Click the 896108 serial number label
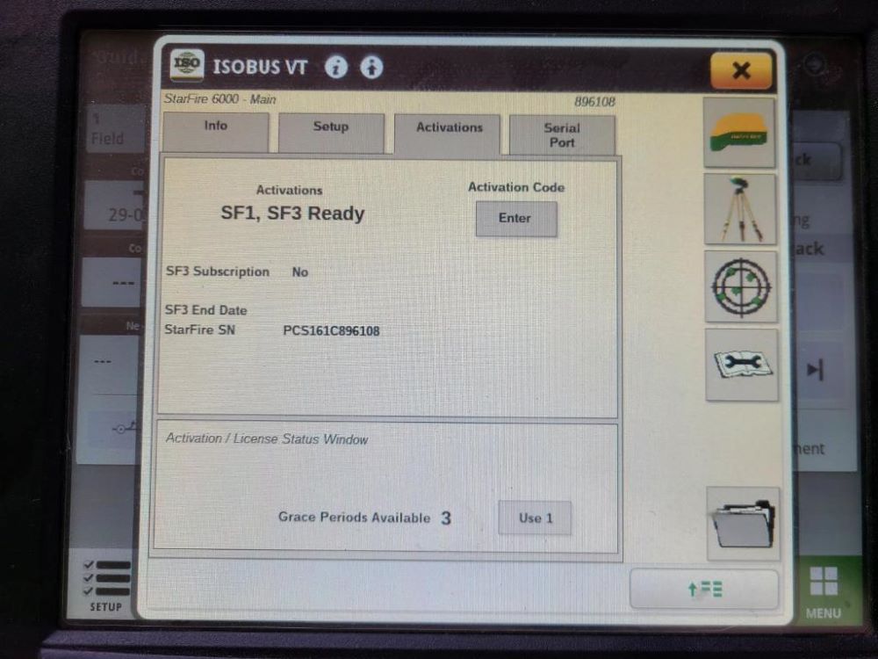Viewport: 878px width, 659px height. (x=594, y=102)
